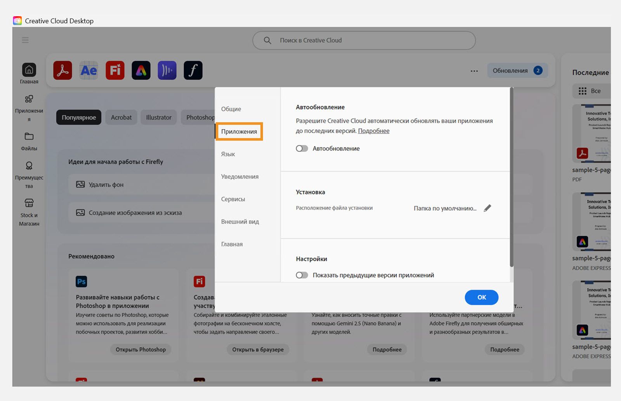621x401 pixels.
Task: Toggle the Автообновление switch
Action: click(302, 148)
